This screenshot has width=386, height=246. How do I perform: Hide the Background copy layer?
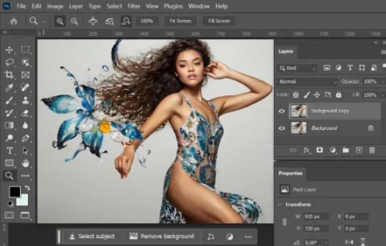pos(282,111)
